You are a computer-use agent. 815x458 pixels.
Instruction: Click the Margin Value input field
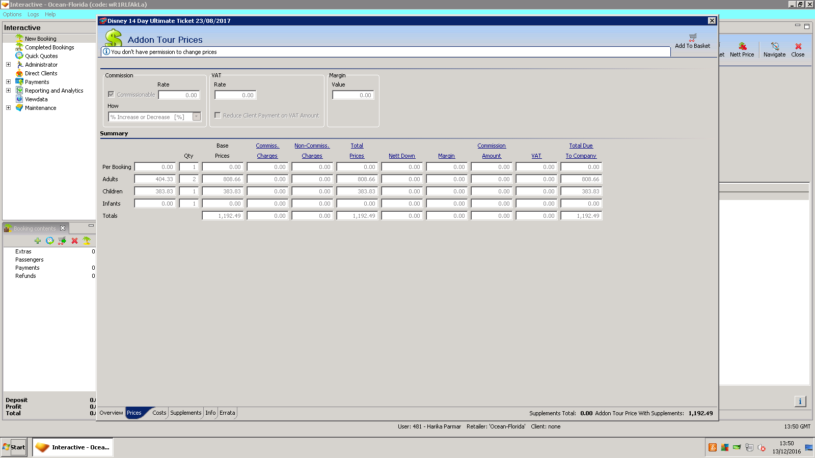(x=353, y=95)
